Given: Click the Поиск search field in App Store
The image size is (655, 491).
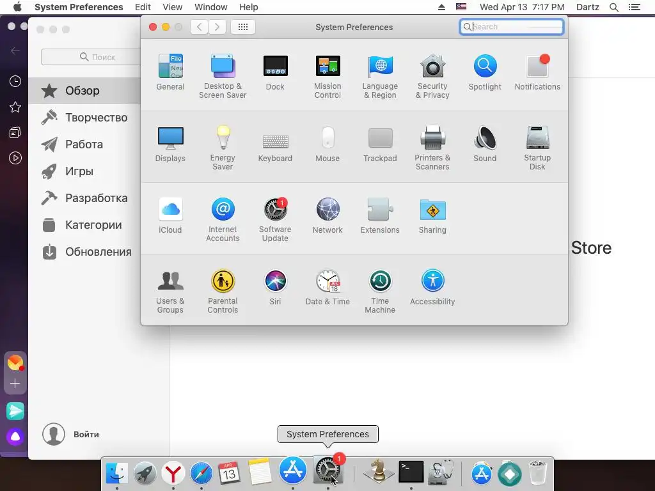Looking at the screenshot, I should click(x=91, y=57).
